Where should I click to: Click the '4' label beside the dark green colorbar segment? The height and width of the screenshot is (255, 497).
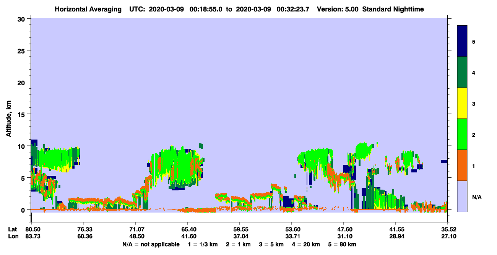pos(474,73)
